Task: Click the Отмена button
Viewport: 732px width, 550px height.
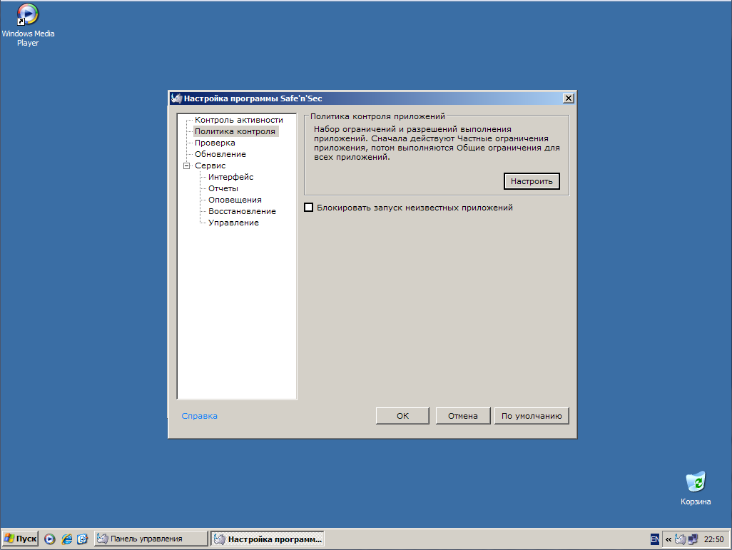Action: tap(462, 416)
